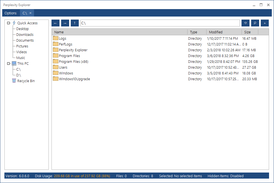Click the Recycle Bin icon
Image resolution: width=274 pixels, height=183 pixels.
coord(14,81)
